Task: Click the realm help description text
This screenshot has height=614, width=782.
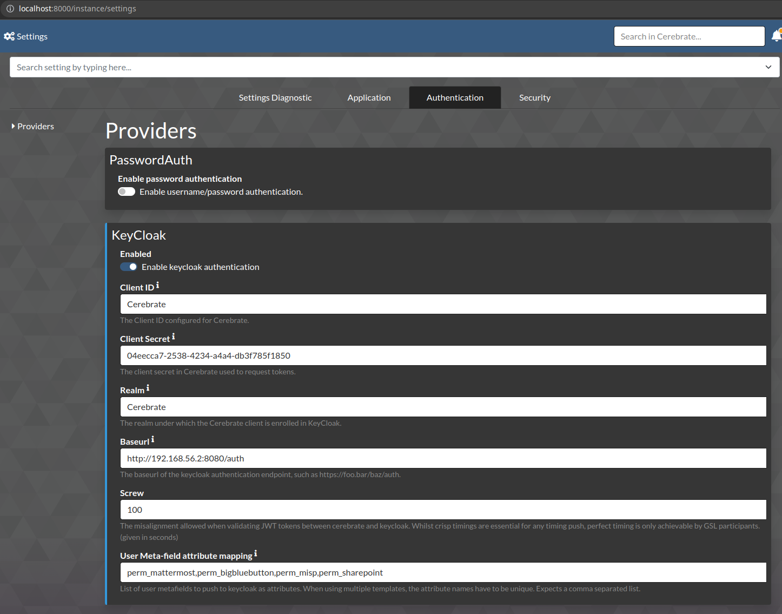Action: click(230, 423)
